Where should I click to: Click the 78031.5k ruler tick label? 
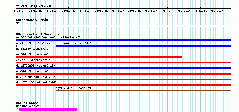[x=85, y=11]
